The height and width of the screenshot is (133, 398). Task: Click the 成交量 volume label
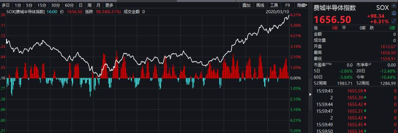click(x=320, y=40)
